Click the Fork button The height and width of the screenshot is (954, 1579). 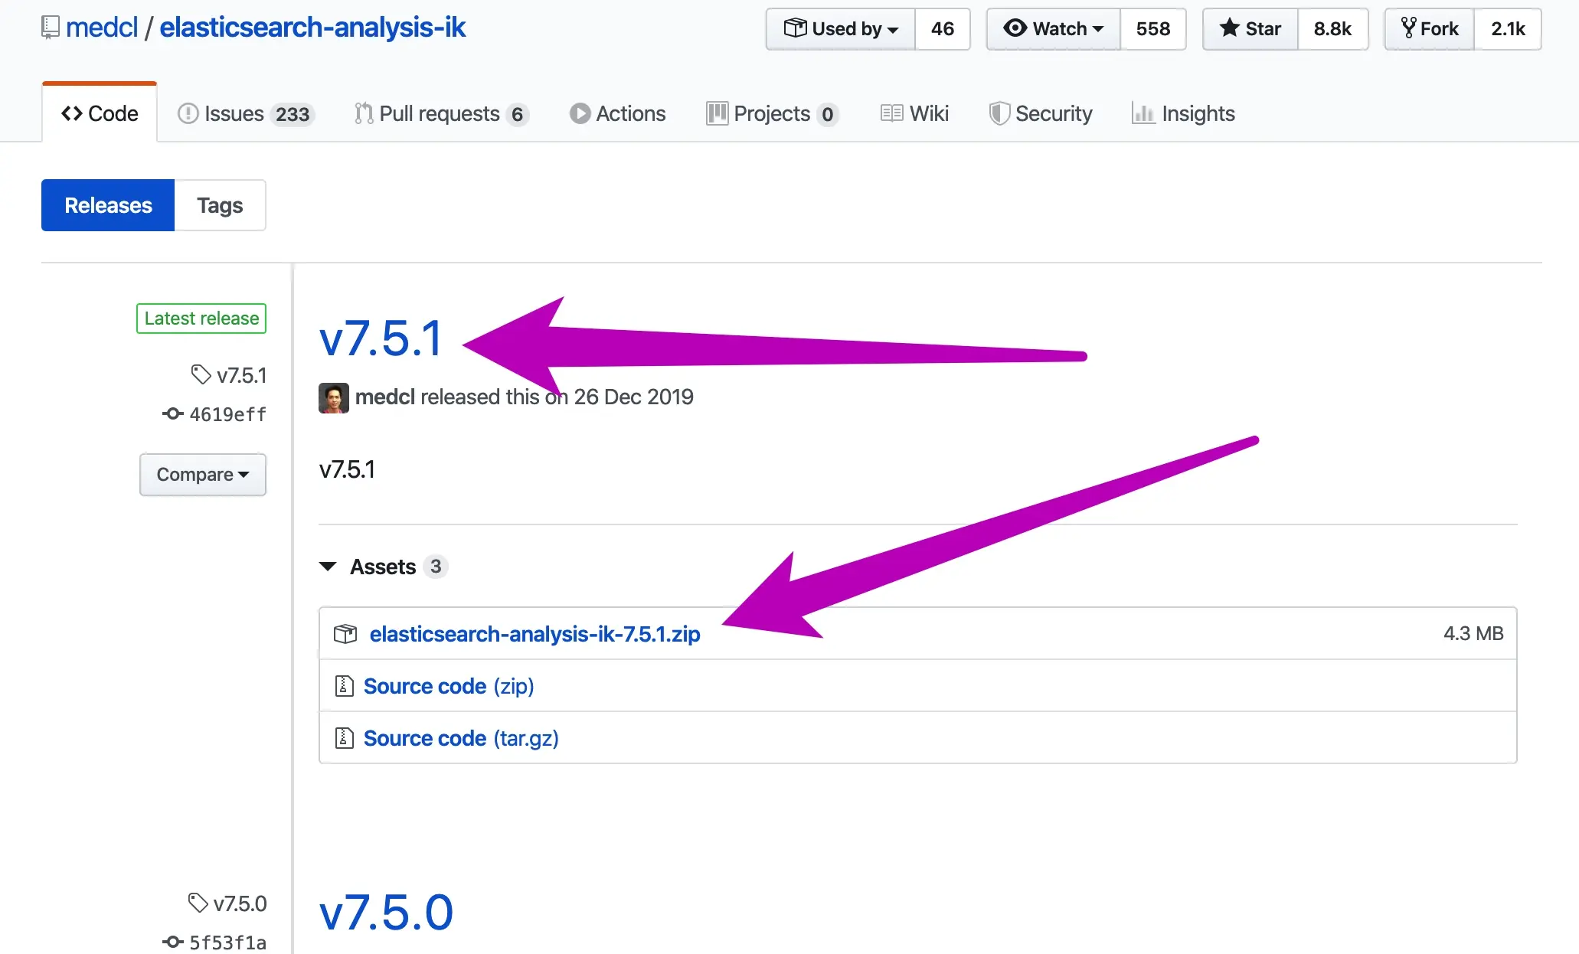(1430, 29)
